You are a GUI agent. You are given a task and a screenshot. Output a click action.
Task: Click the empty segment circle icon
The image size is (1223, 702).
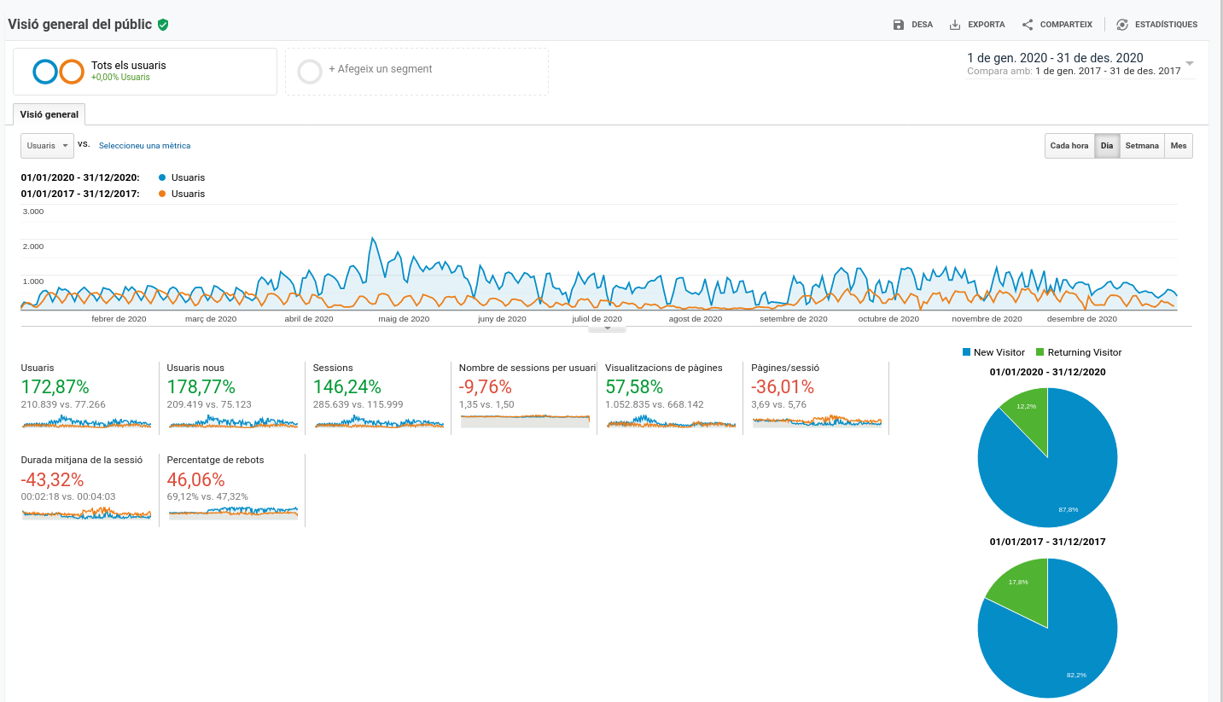(x=310, y=72)
